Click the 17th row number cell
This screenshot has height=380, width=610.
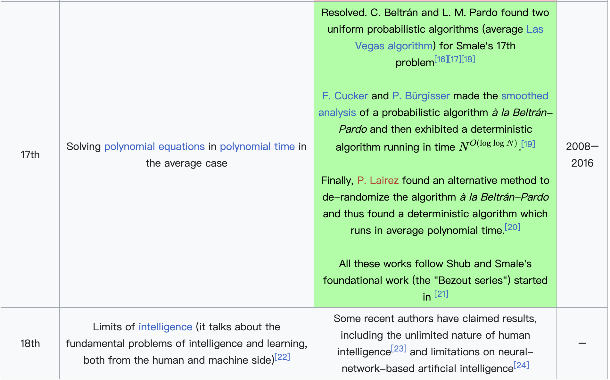pos(30,155)
